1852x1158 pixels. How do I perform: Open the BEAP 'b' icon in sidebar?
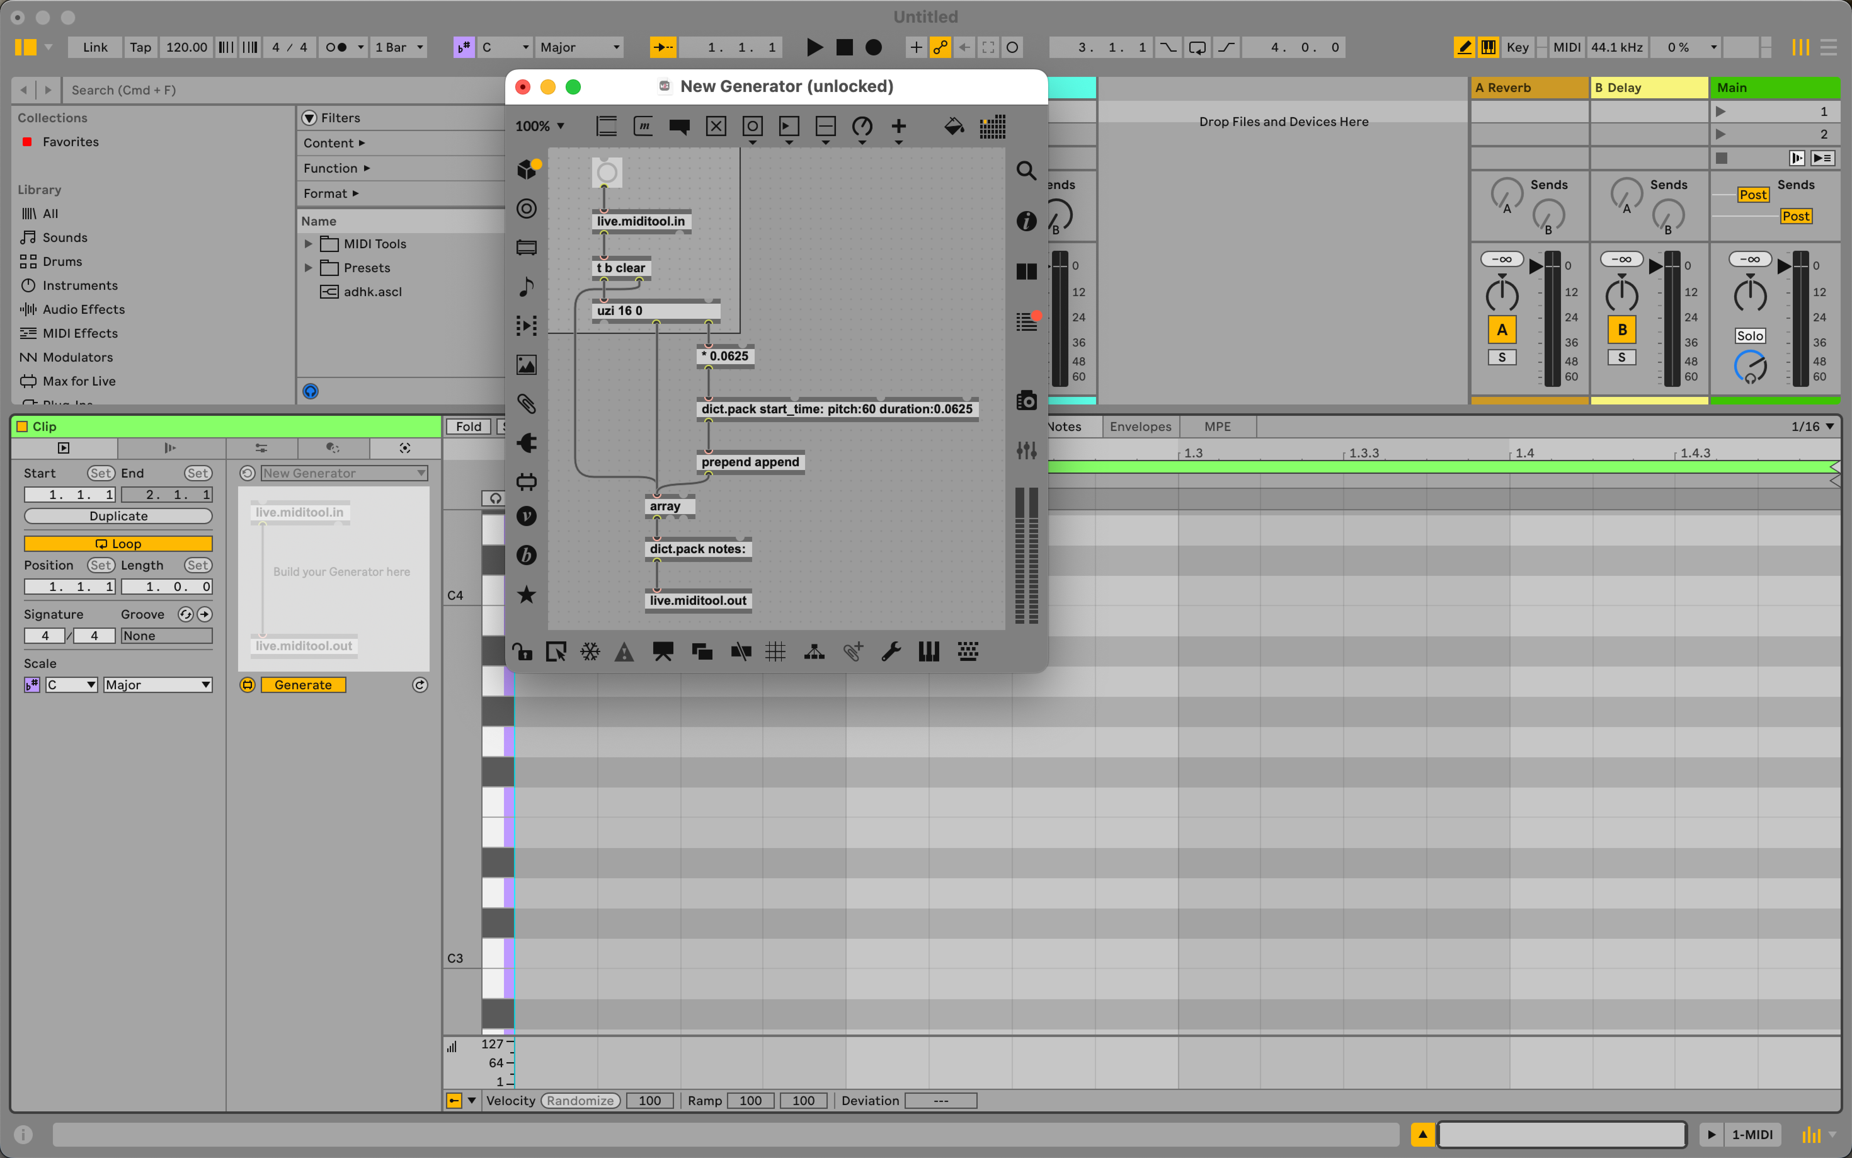[527, 555]
